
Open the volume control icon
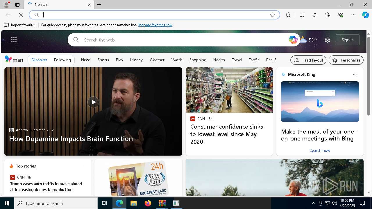[x=334, y=203]
